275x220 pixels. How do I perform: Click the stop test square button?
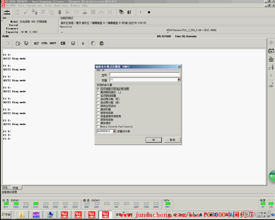coord(149,12)
